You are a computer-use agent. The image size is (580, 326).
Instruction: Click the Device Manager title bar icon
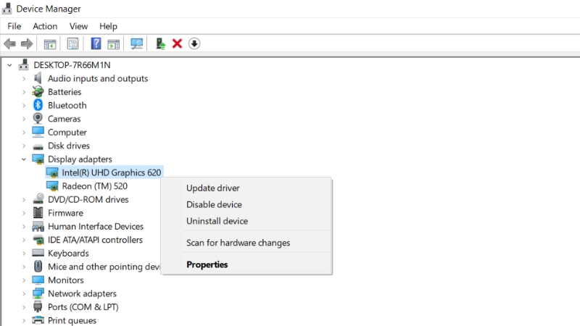click(x=7, y=8)
